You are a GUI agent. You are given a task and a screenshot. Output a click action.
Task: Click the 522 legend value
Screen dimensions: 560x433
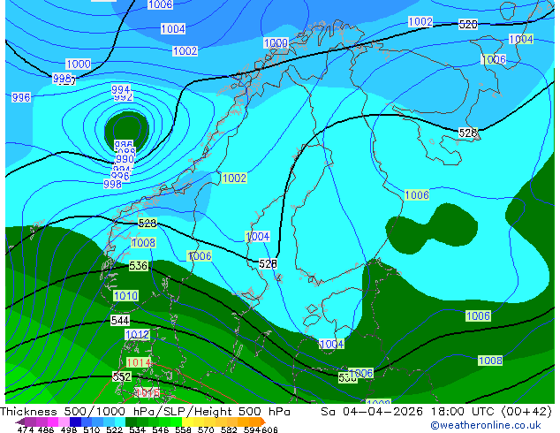click(x=114, y=429)
